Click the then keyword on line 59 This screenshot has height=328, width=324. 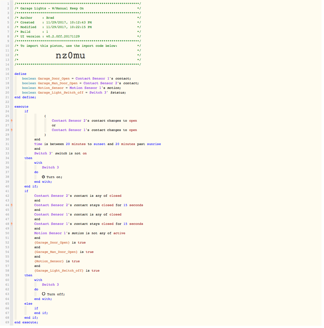(x=28, y=275)
